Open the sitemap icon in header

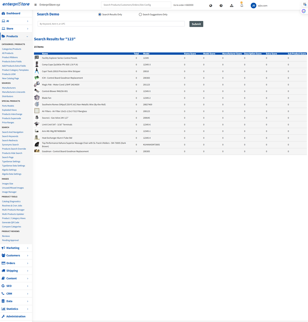[232, 6]
